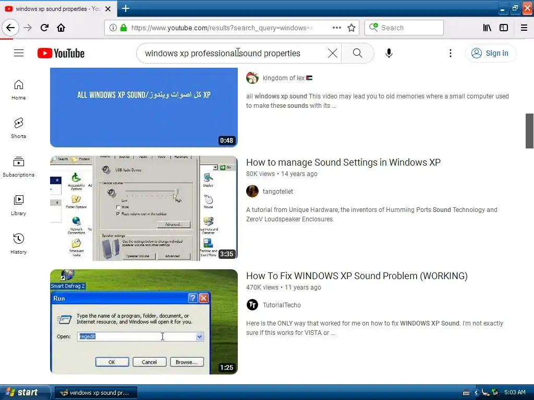This screenshot has width=534, height=400.
Task: Reload the current page
Action: (x=44, y=28)
